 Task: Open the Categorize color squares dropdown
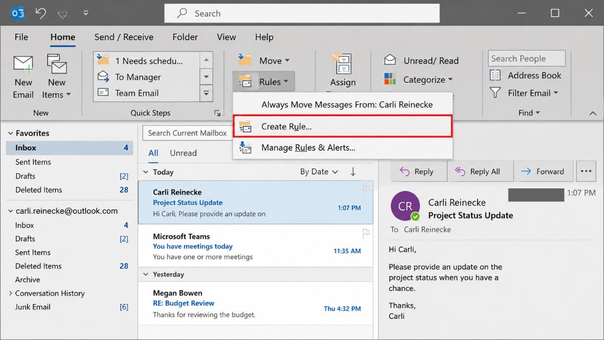click(x=418, y=80)
